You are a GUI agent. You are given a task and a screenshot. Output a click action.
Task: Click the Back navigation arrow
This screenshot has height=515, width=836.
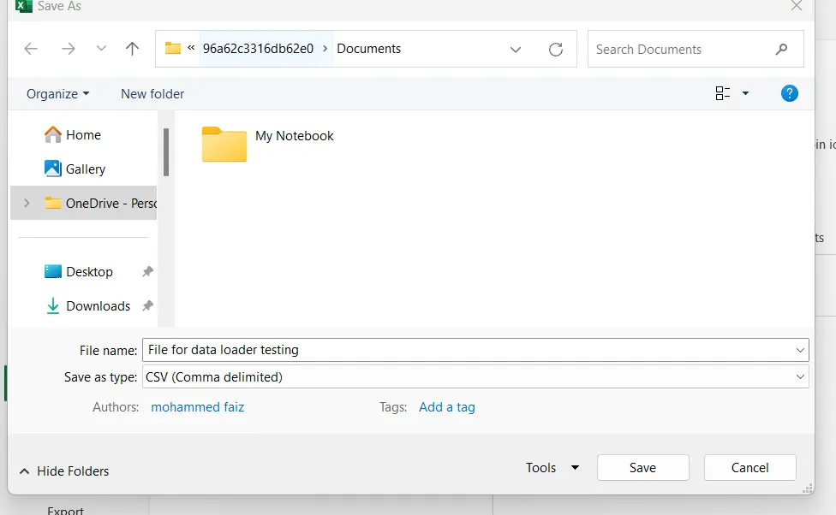point(31,49)
